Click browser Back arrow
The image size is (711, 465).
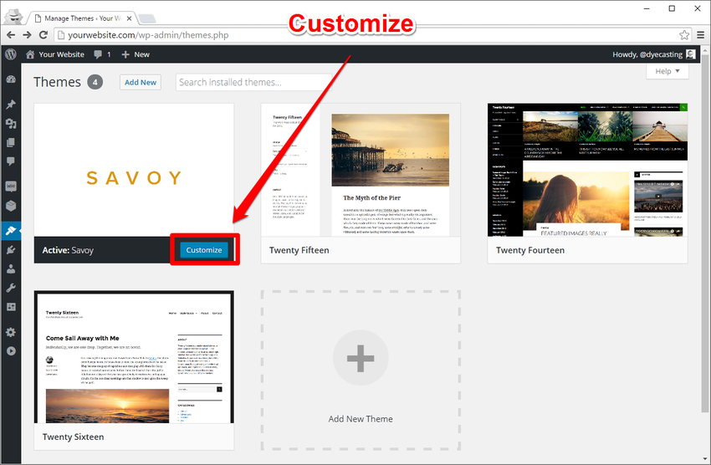[x=11, y=35]
